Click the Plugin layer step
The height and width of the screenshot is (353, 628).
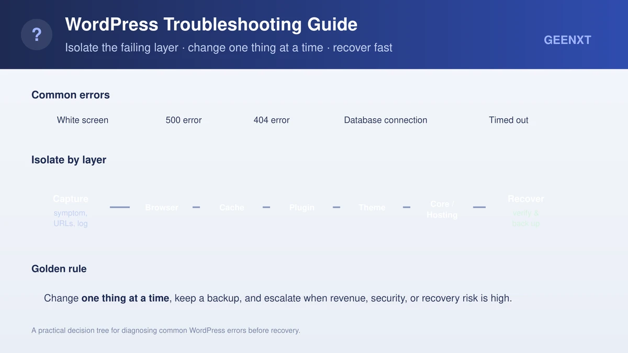(x=302, y=208)
